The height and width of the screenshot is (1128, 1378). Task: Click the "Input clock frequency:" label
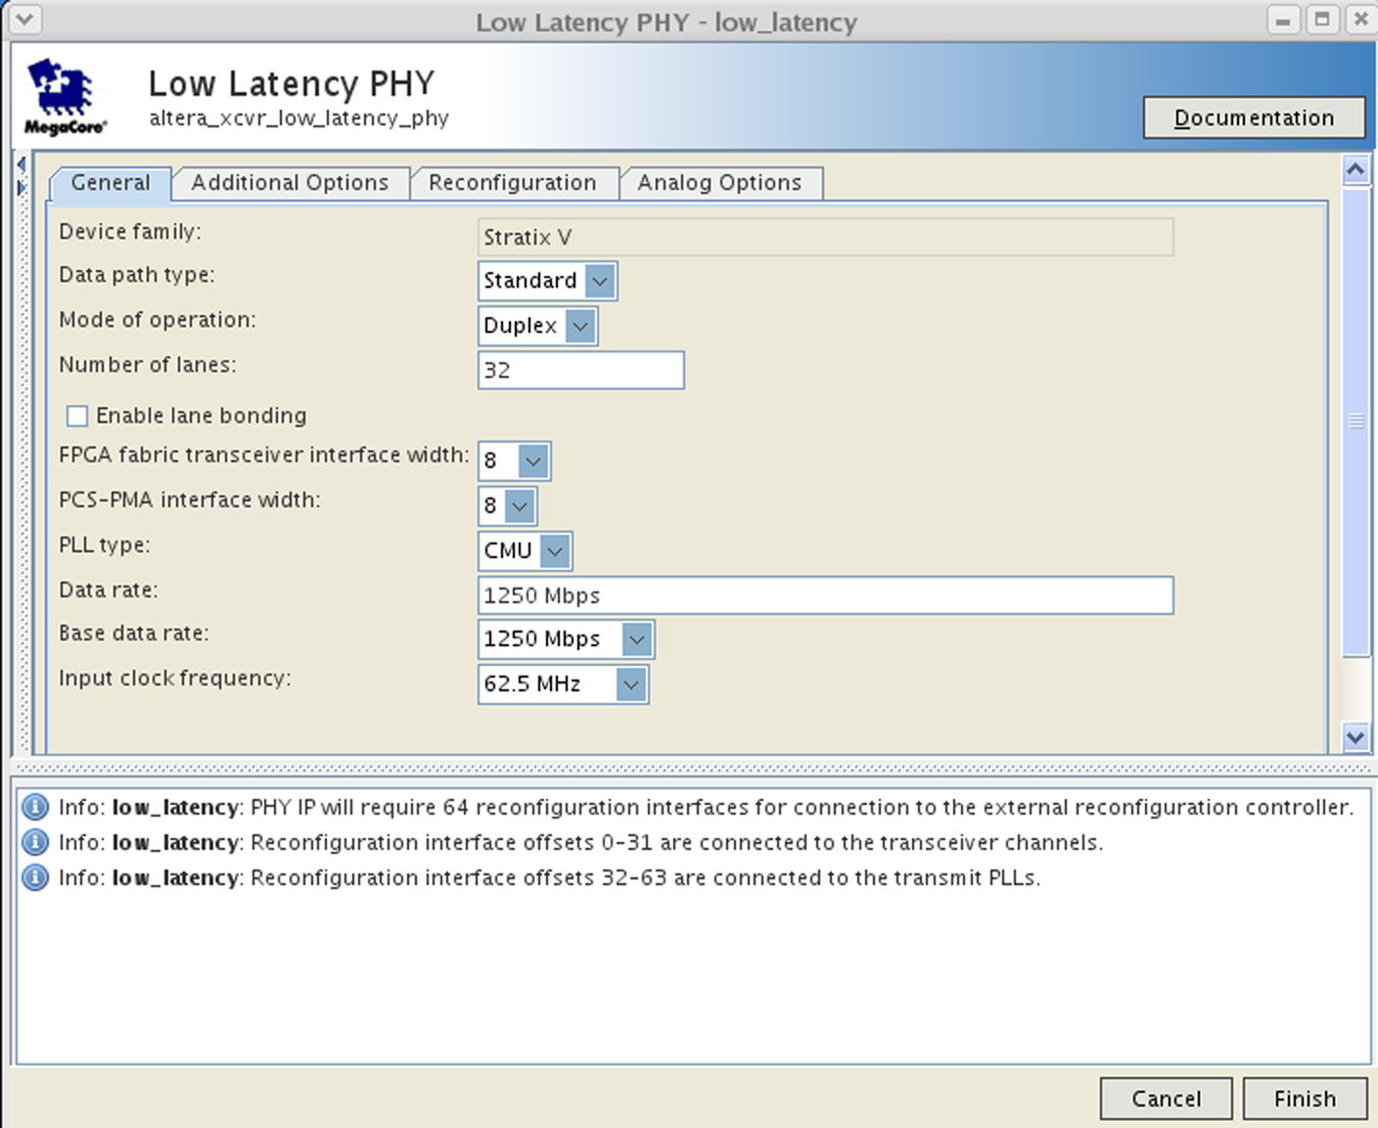coord(175,679)
